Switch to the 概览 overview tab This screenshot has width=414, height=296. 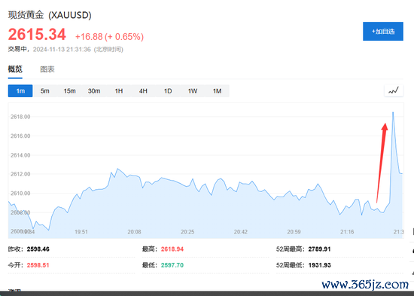[x=15, y=69]
